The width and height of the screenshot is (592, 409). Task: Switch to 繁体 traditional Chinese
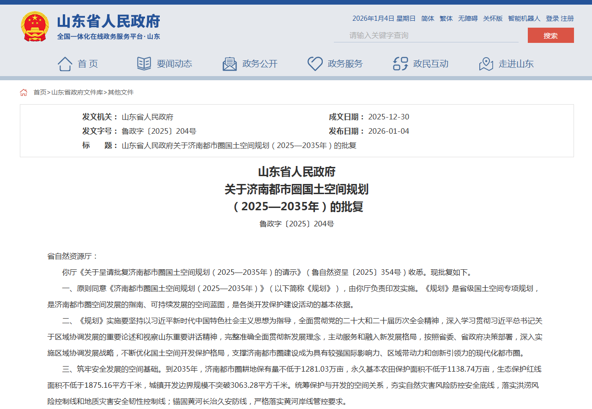click(446, 18)
